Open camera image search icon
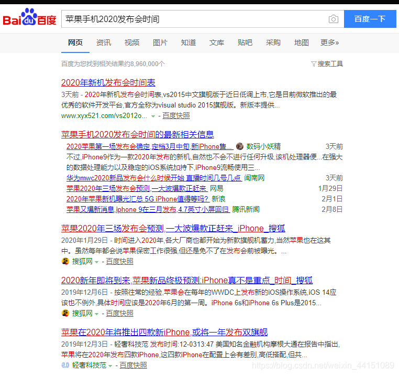 pyautogui.click(x=334, y=19)
